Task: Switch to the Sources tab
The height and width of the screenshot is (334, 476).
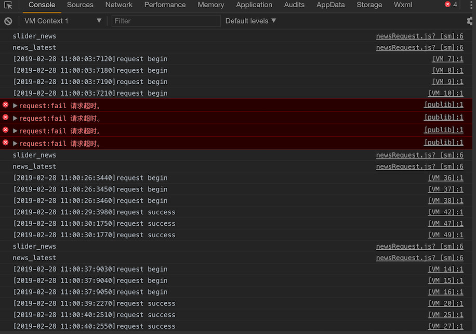Action: click(80, 5)
